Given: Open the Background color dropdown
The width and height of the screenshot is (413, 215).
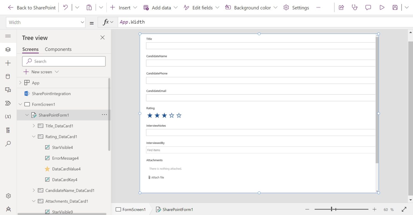Looking at the screenshot, I should pos(276,8).
